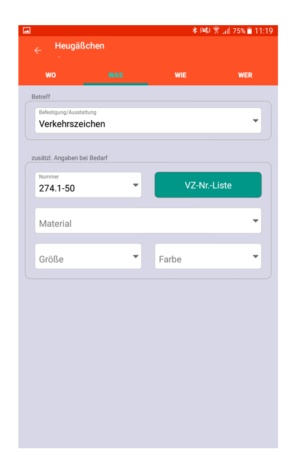Tap the 11:19 clock in status bar
The width and height of the screenshot is (297, 474).
(x=263, y=31)
